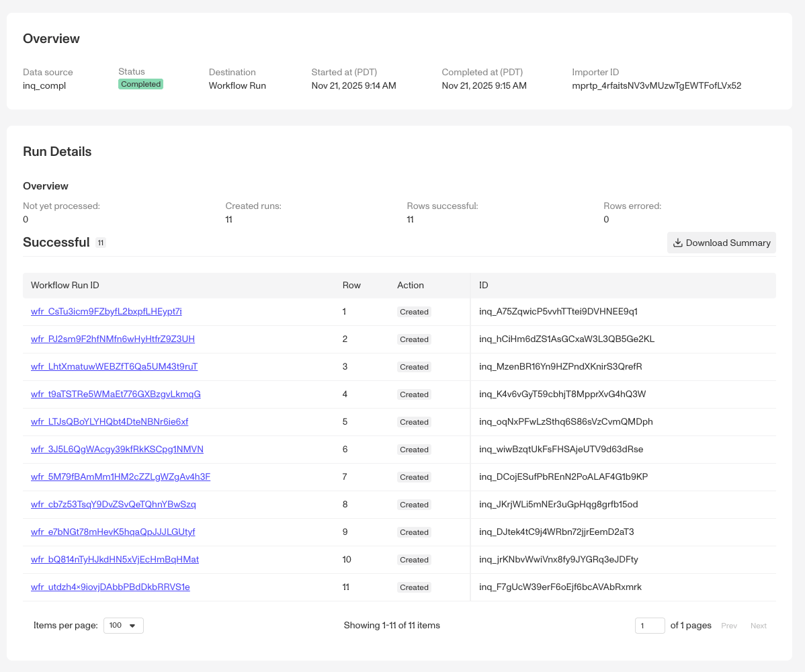805x672 pixels.
Task: Select ID inq_JKrjWLi5mNEr3uGpHqg8grfb15od
Action: click(558, 505)
